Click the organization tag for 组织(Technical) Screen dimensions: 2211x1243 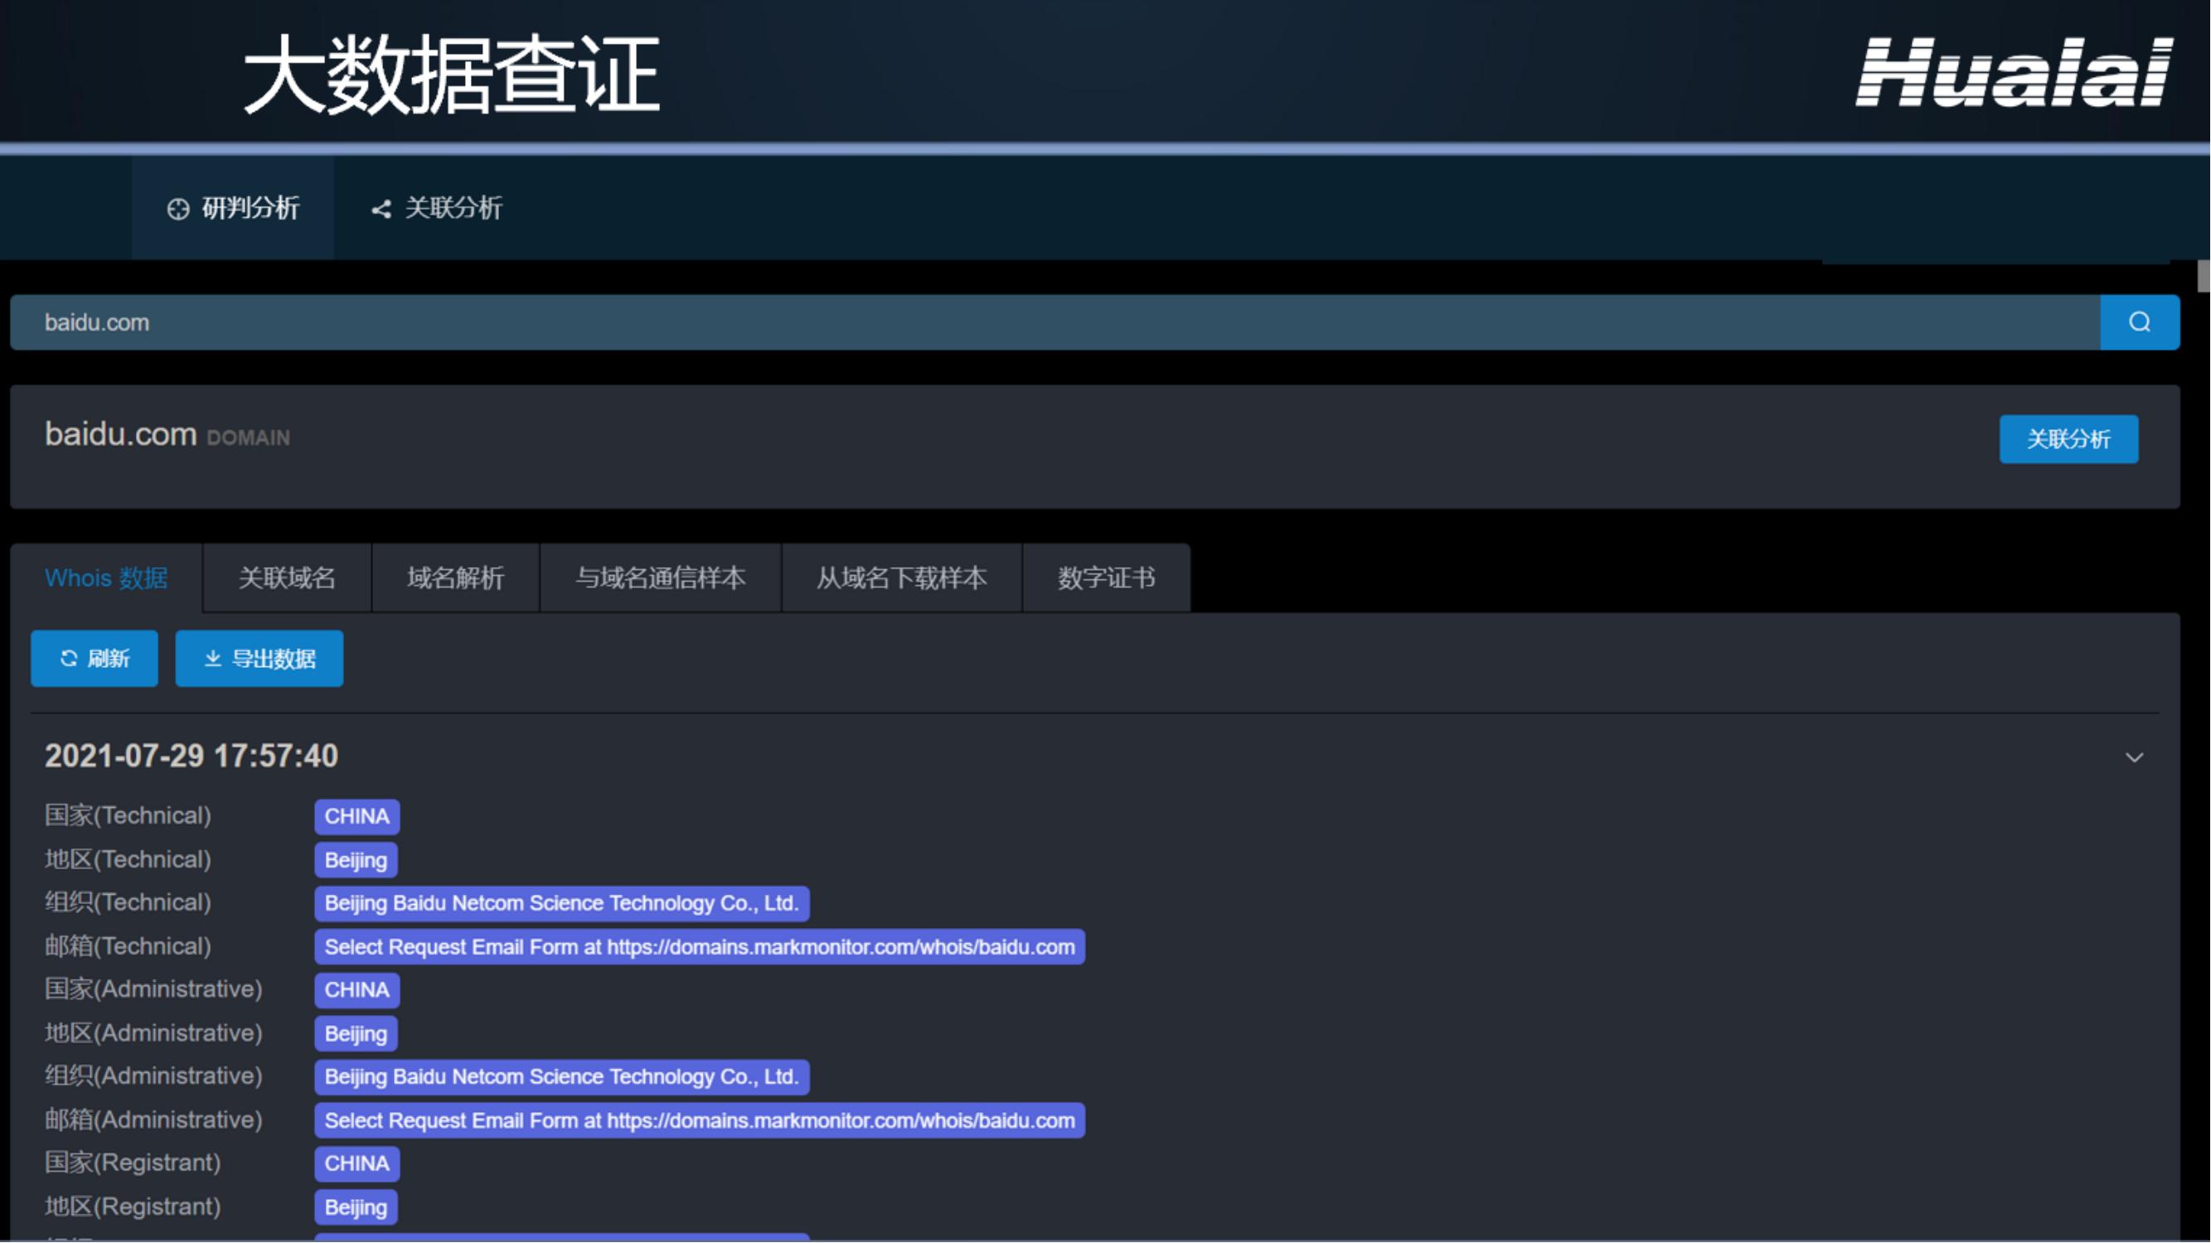561,903
